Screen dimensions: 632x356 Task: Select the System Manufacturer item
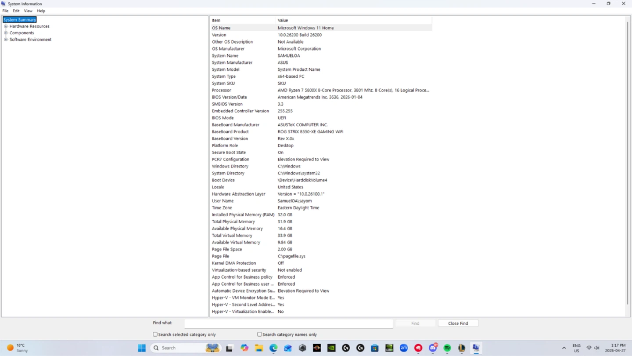coord(232,62)
